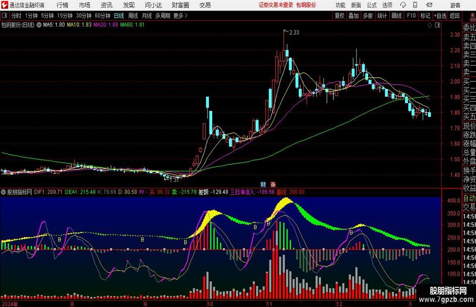Open the 问小达 menu
The width and height of the screenshot is (476, 307).
coord(153,5)
